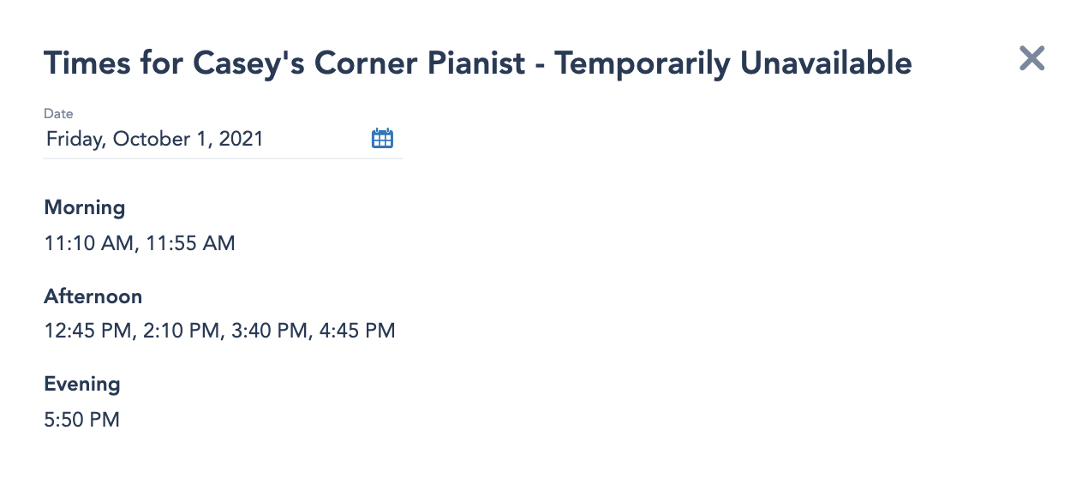This screenshot has height=490, width=1088.
Task: Click the Evening section heading
Action: point(82,384)
